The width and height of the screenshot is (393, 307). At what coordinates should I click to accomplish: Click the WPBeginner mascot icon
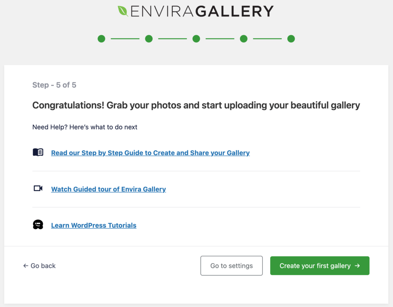38,224
